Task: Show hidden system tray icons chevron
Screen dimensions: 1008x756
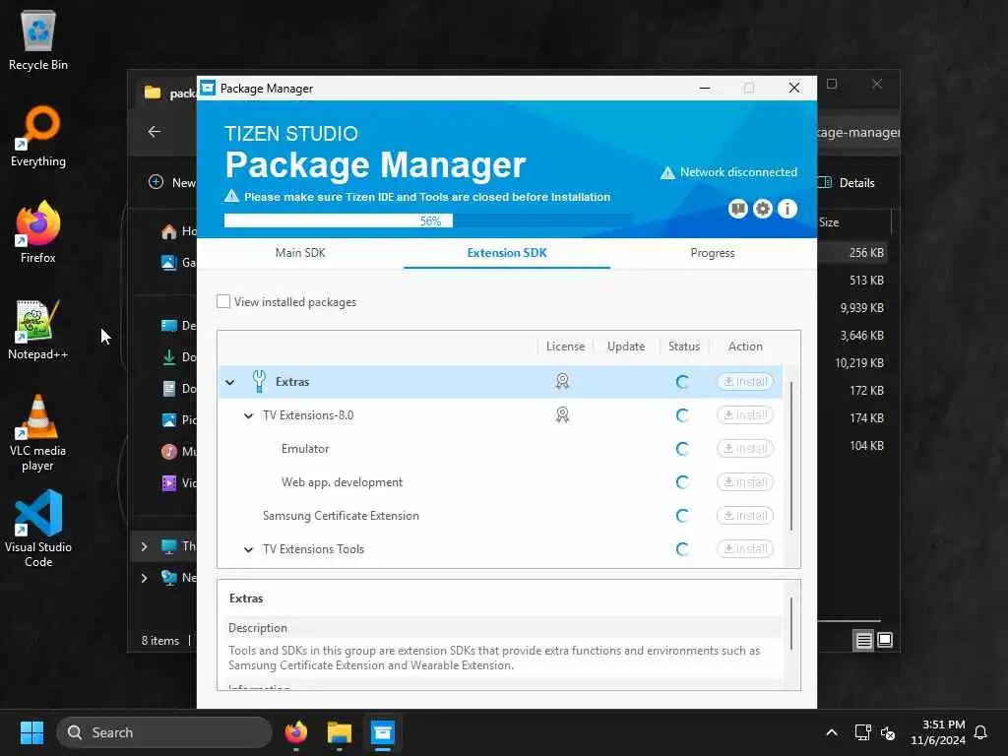Action: click(x=831, y=732)
